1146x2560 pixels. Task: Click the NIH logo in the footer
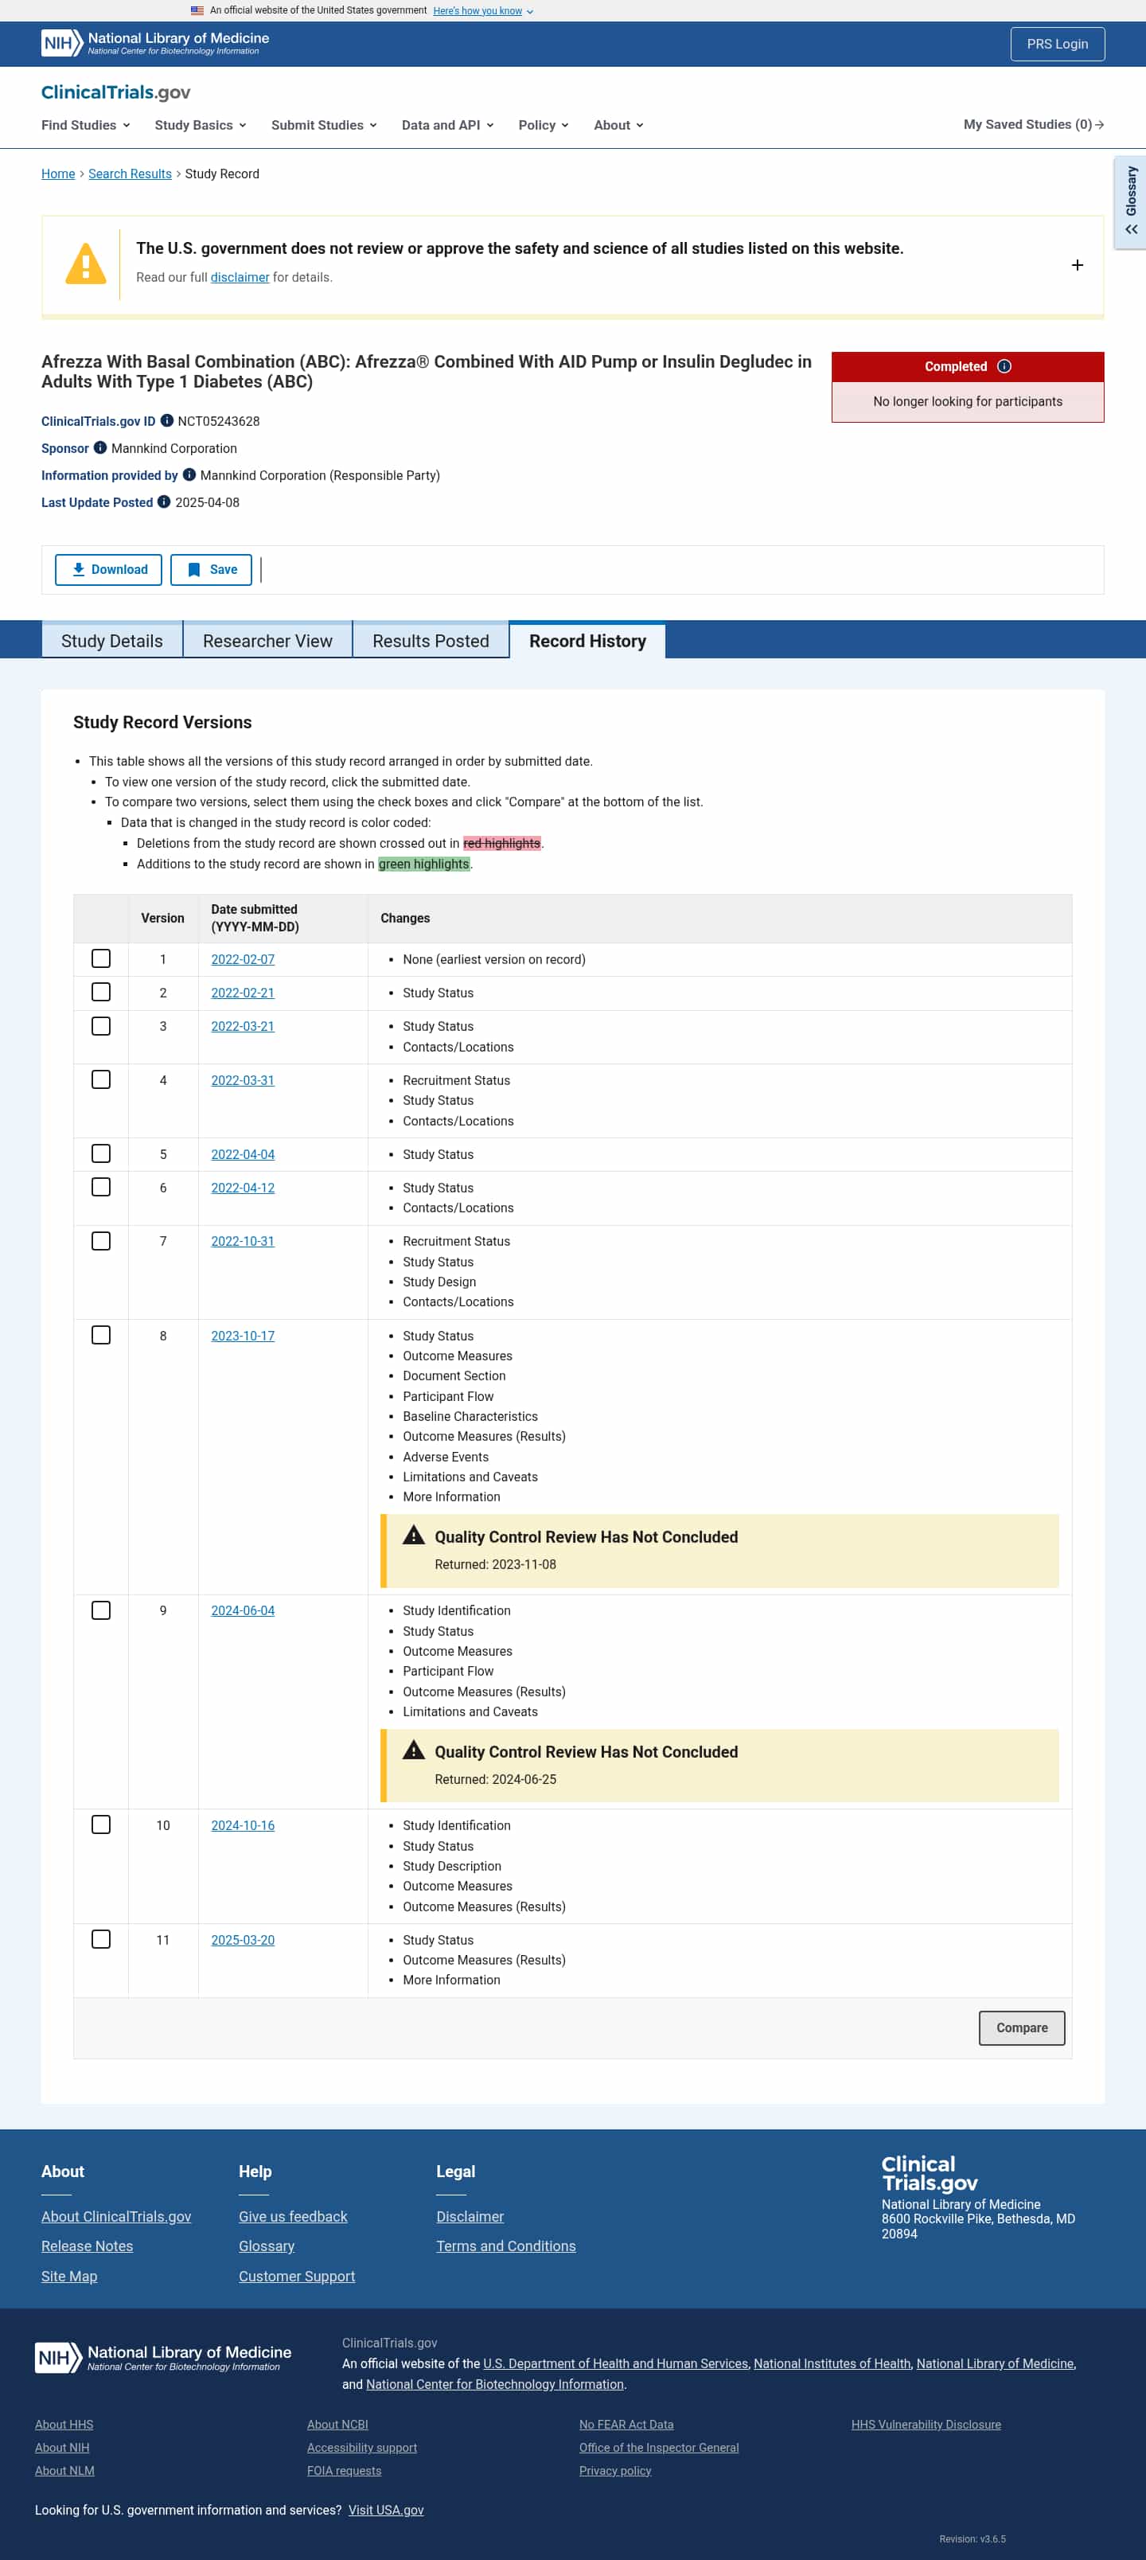pos(163,2357)
